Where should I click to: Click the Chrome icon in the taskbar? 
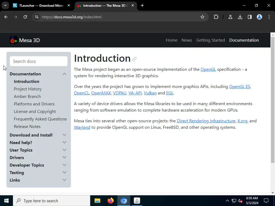click(x=124, y=201)
